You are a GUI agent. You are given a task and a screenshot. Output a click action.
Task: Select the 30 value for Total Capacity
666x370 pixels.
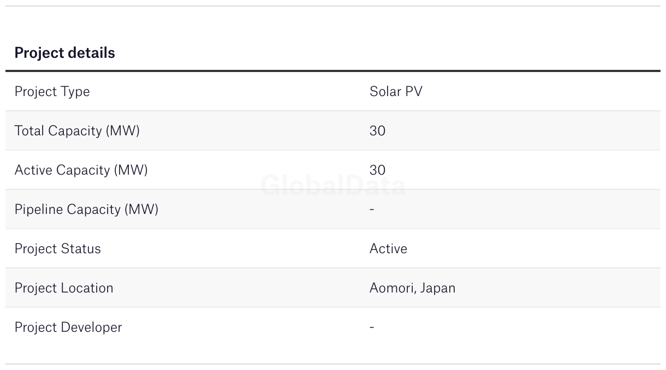point(377,131)
